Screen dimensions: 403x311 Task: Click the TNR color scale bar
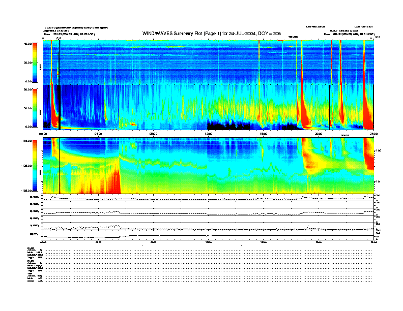click(x=35, y=165)
